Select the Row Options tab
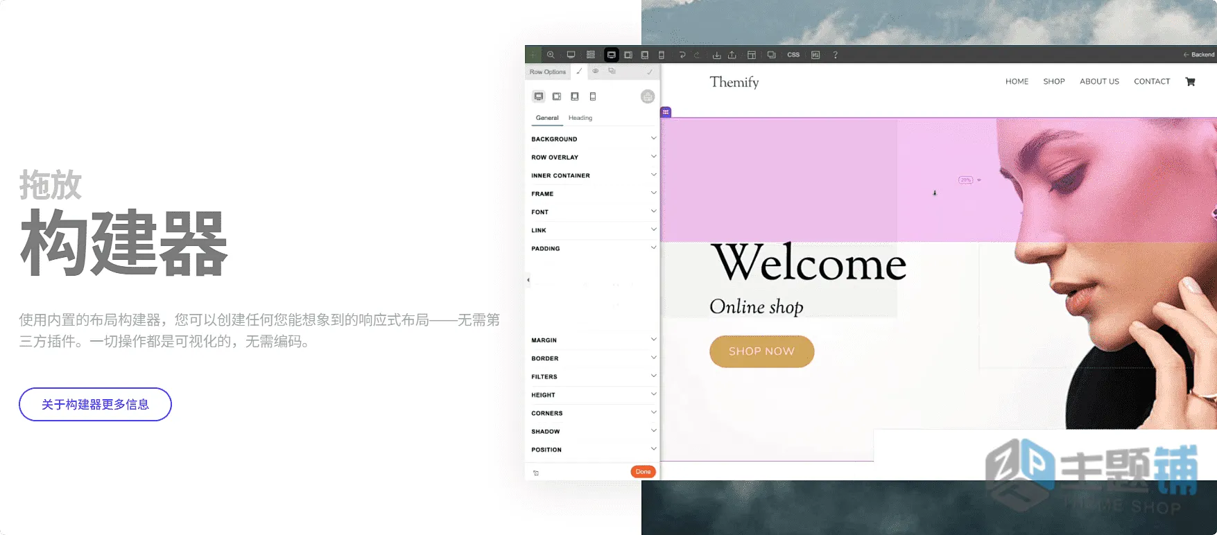Screen dimensions: 1217x535 point(548,72)
